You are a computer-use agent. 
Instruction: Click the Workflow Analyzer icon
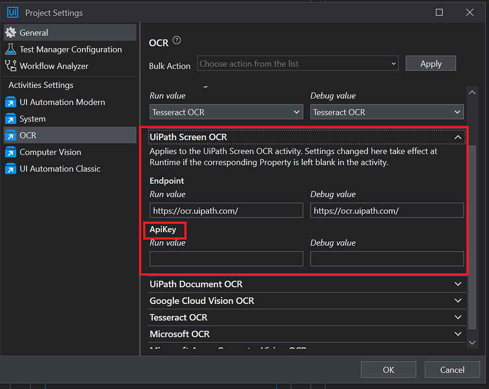coord(10,66)
